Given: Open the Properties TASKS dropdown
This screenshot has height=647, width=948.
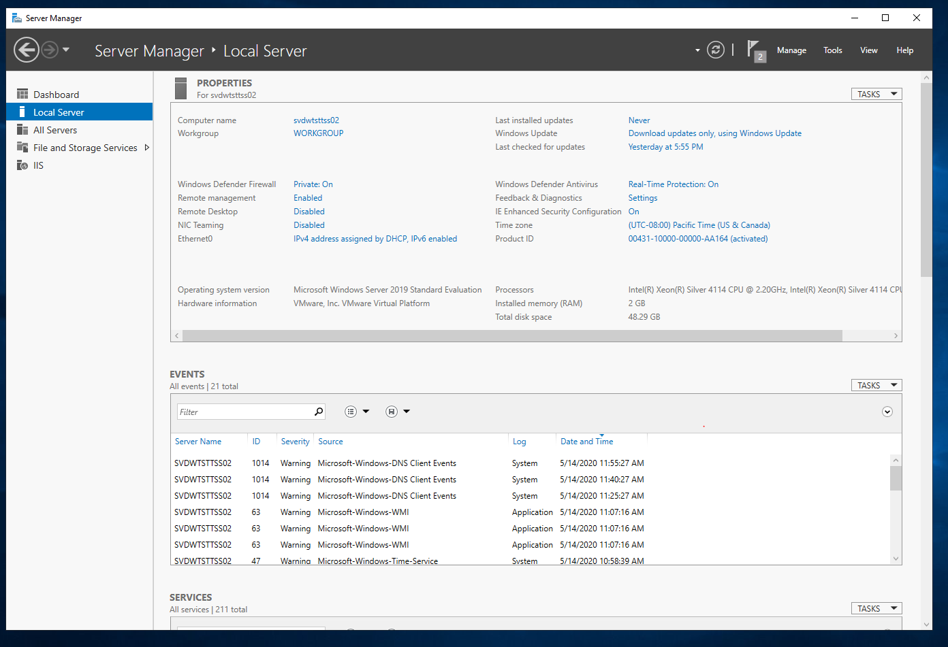Looking at the screenshot, I should click(876, 94).
